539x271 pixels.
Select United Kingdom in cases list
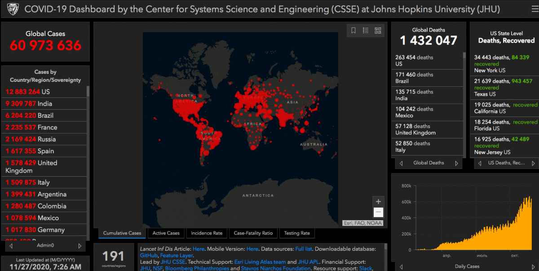pyautogui.click(x=44, y=167)
